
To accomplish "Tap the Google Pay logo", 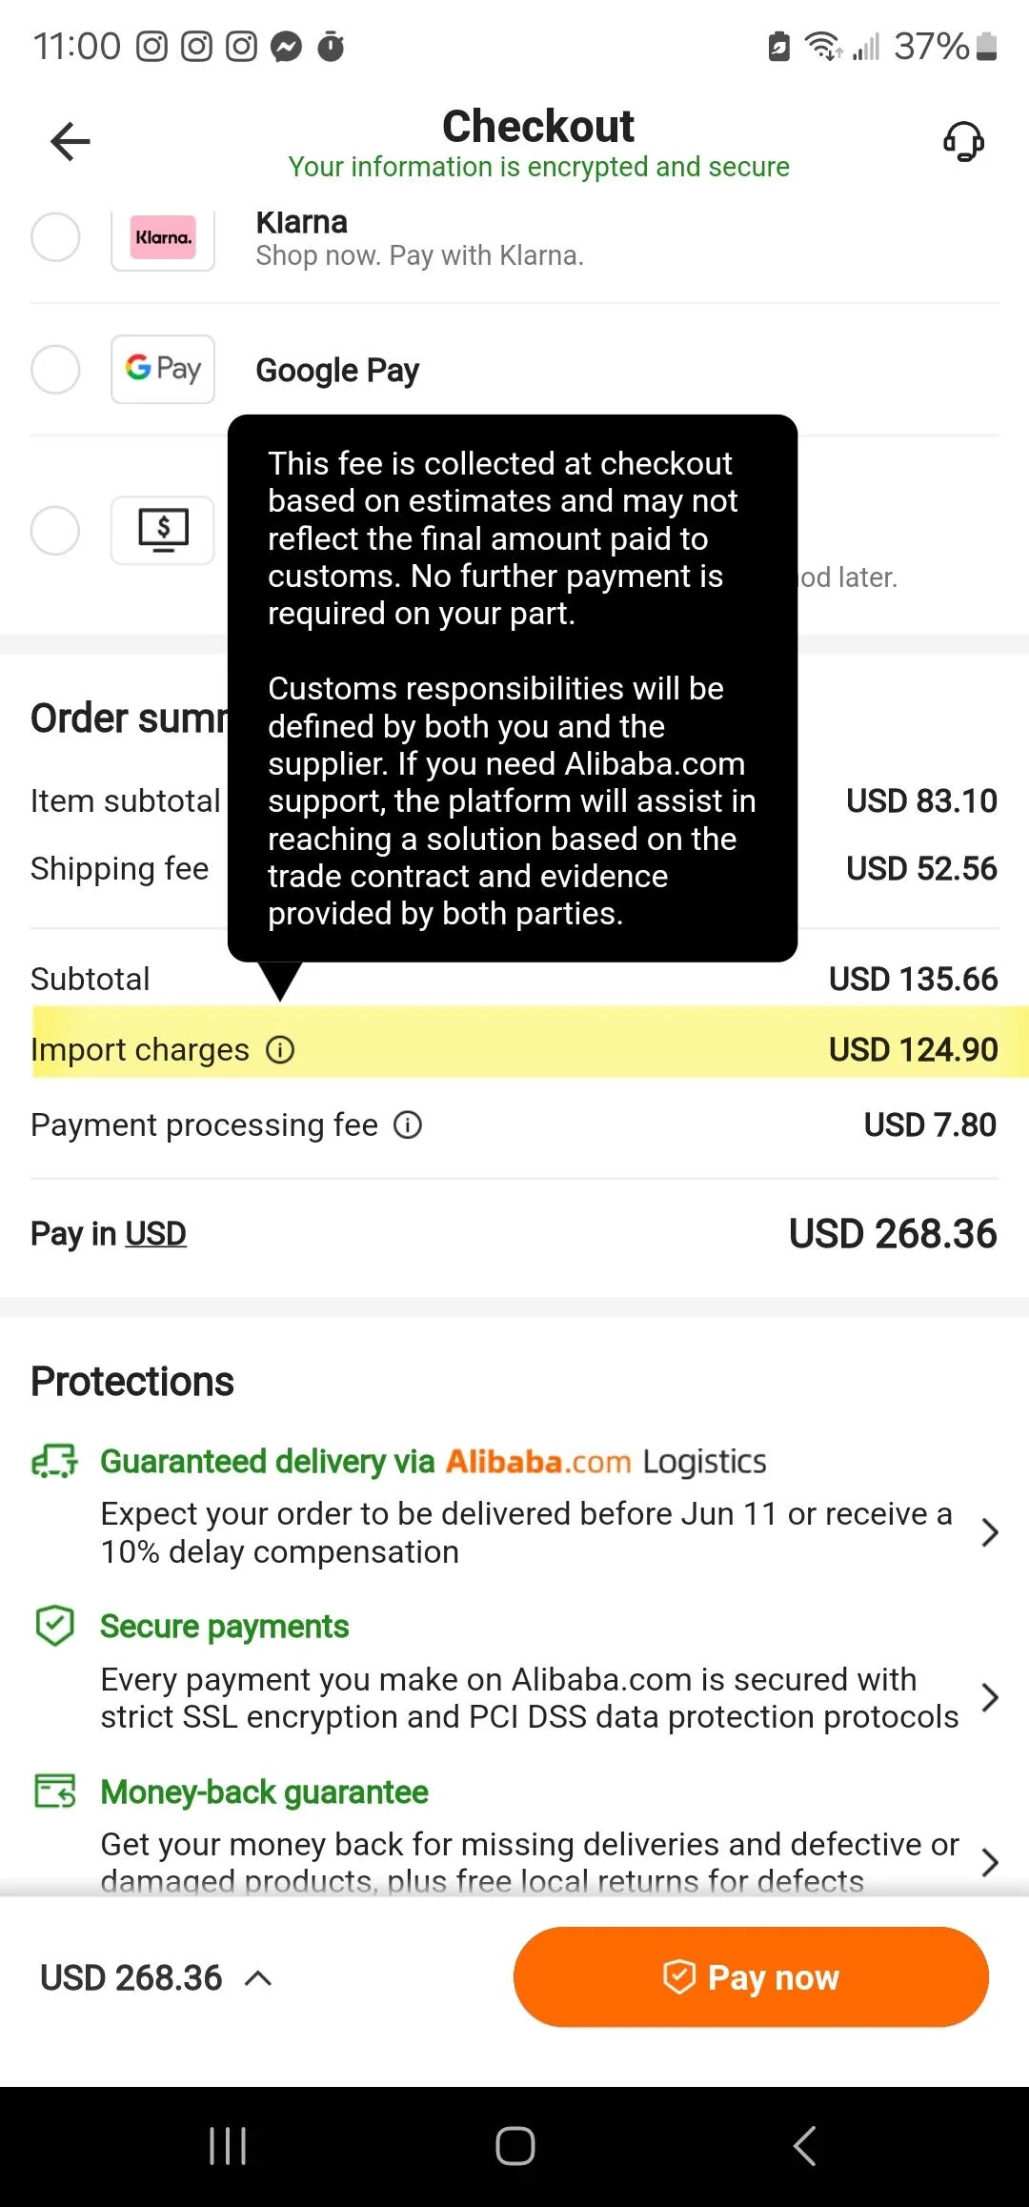I will [x=162, y=369].
